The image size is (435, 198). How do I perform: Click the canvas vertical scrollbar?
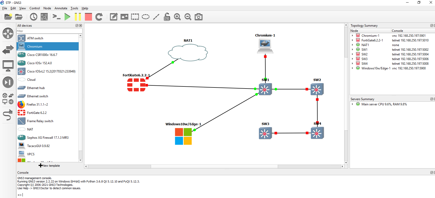346,94
